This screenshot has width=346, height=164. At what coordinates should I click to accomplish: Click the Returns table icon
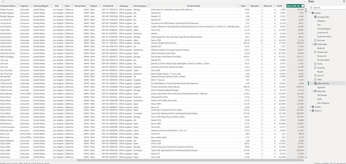(x=313, y=111)
